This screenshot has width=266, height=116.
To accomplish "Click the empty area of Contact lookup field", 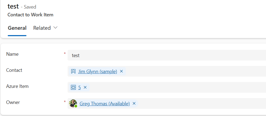I will coord(195,72).
